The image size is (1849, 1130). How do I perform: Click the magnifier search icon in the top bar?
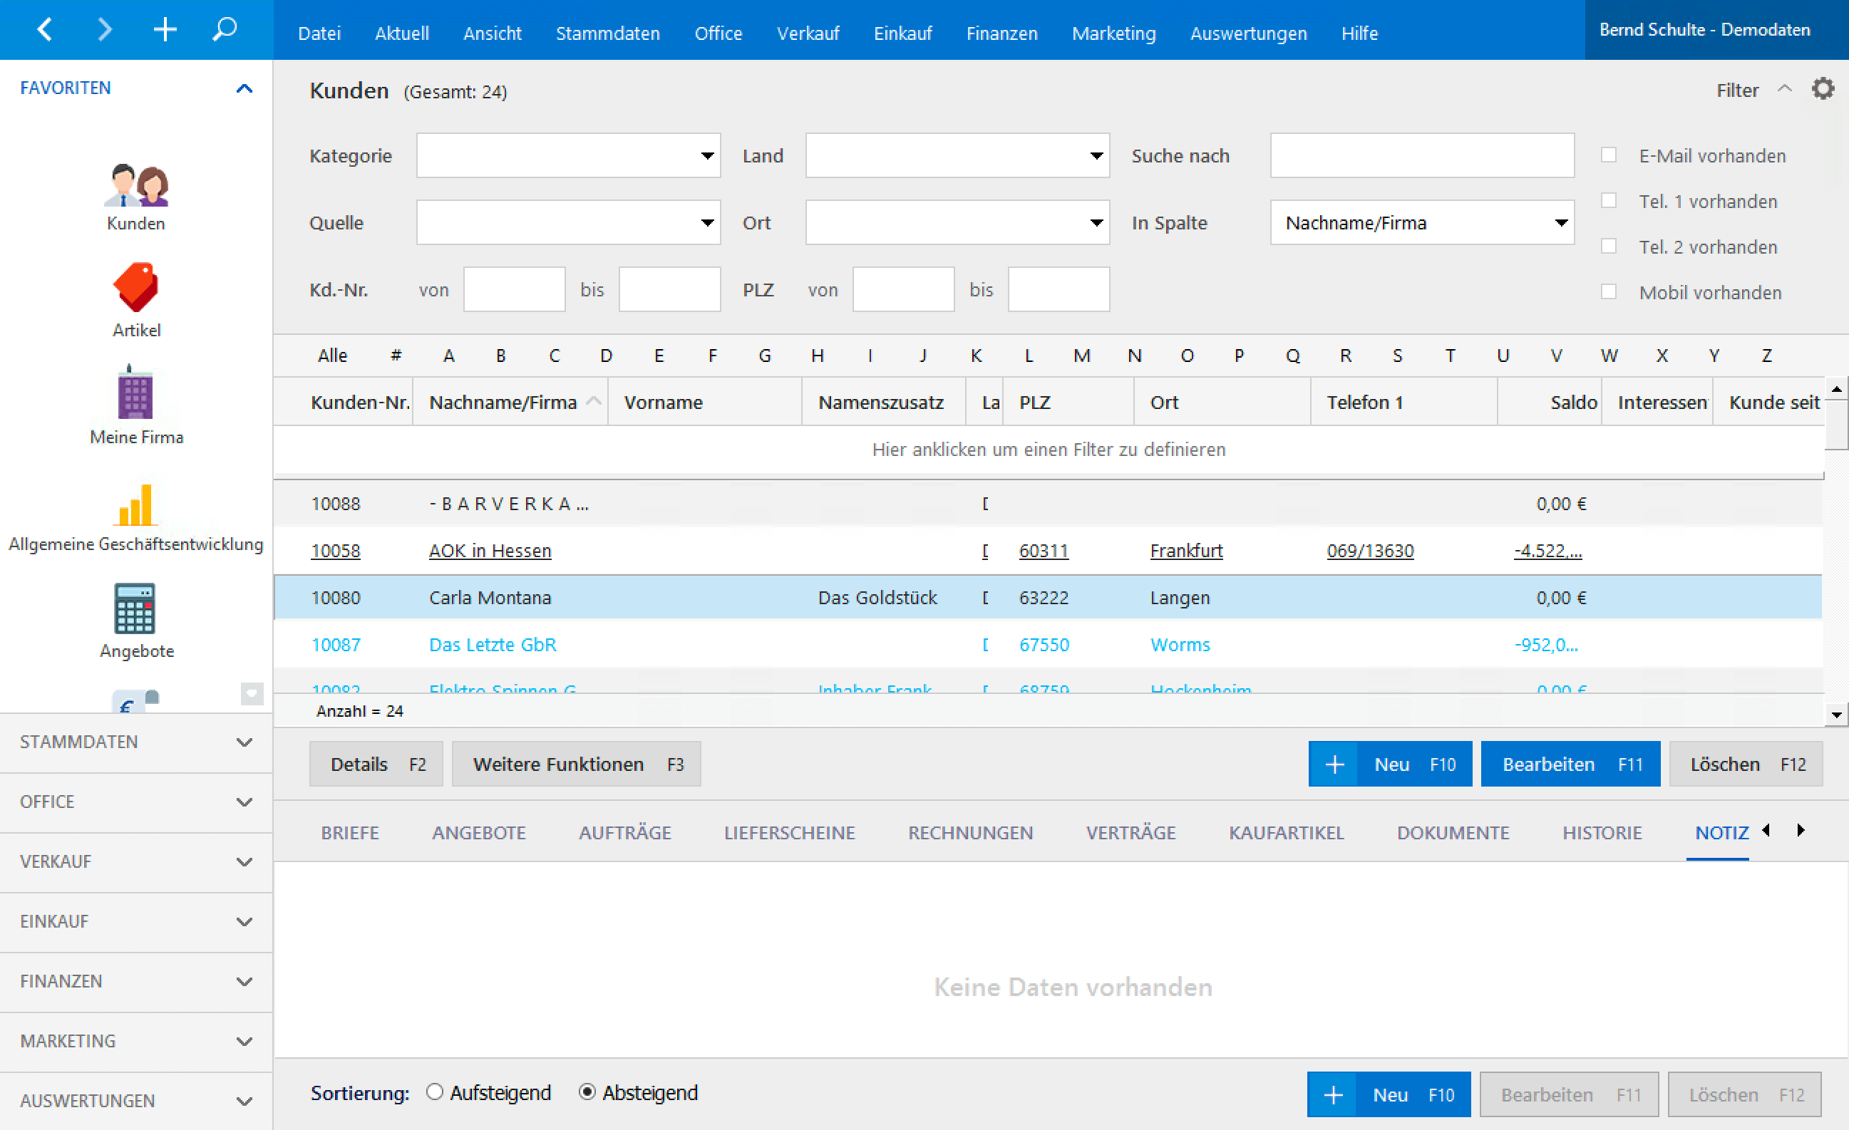pos(225,31)
